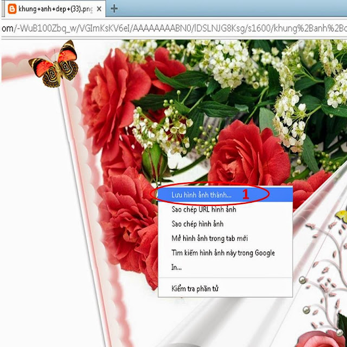Close the khung+anh+dep+(33).png tab
Screen dimensions: 347x347
pyautogui.click(x=99, y=9)
